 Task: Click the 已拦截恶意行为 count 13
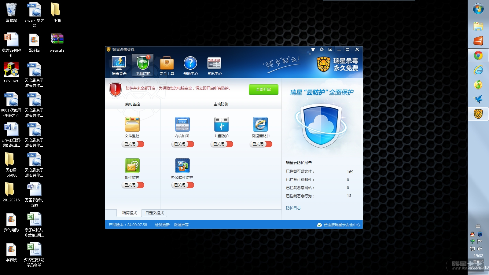349,196
